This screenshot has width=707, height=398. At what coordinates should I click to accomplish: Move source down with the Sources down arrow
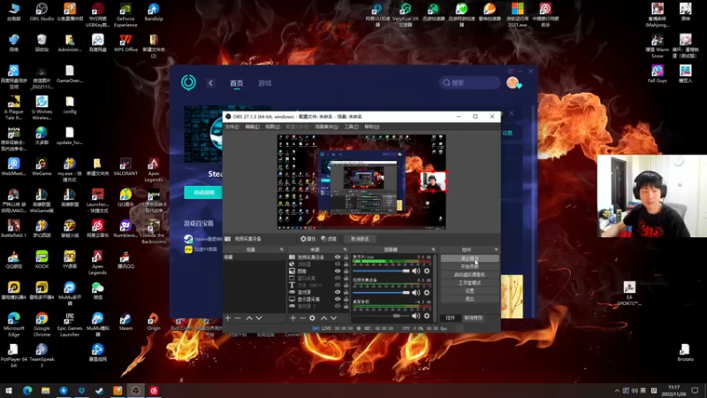pyautogui.click(x=334, y=318)
